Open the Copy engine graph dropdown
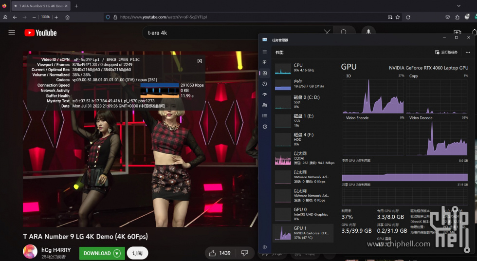The height and width of the screenshot is (261, 477). tap(413, 76)
